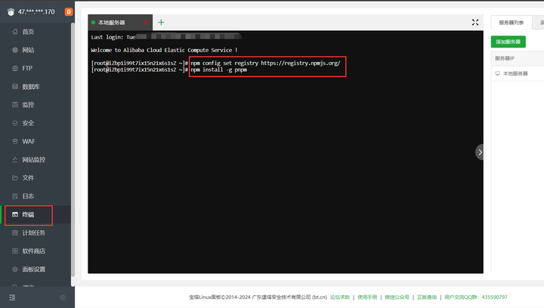This screenshot has height=308, width=544.
Task: Go to FTP management
Action: pos(27,68)
